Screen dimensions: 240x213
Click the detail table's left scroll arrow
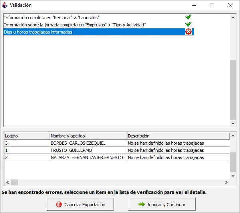coord(8,182)
